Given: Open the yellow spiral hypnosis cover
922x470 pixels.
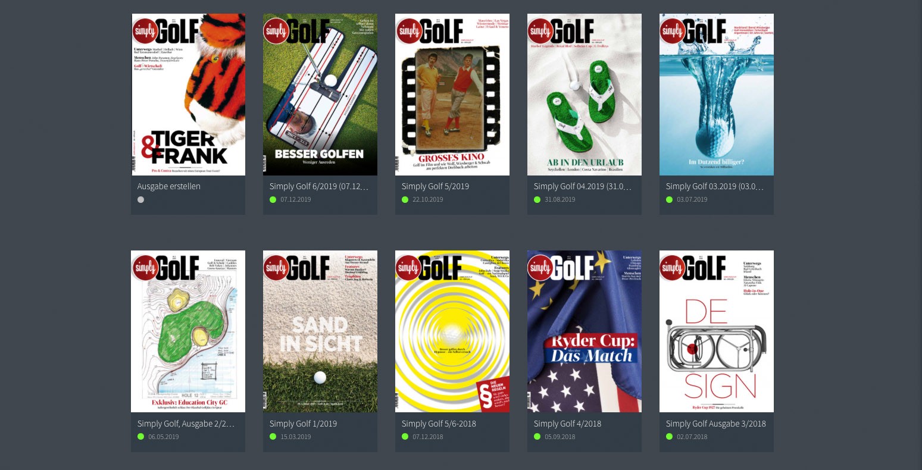Looking at the screenshot, I should (452, 331).
